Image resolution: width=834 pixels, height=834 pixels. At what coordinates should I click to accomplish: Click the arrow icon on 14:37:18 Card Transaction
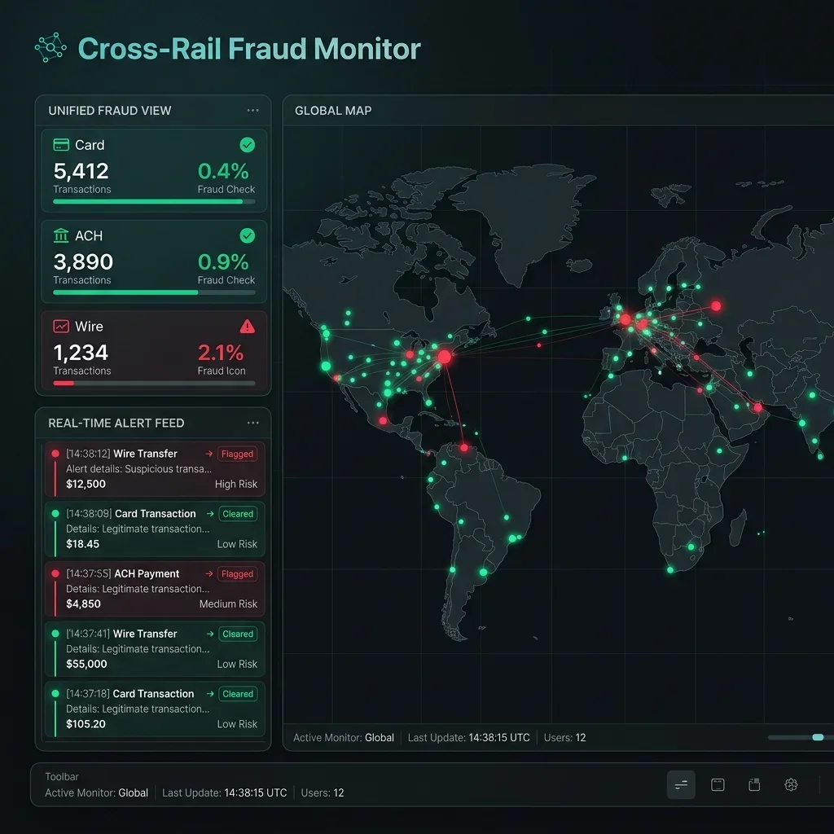[x=210, y=694]
